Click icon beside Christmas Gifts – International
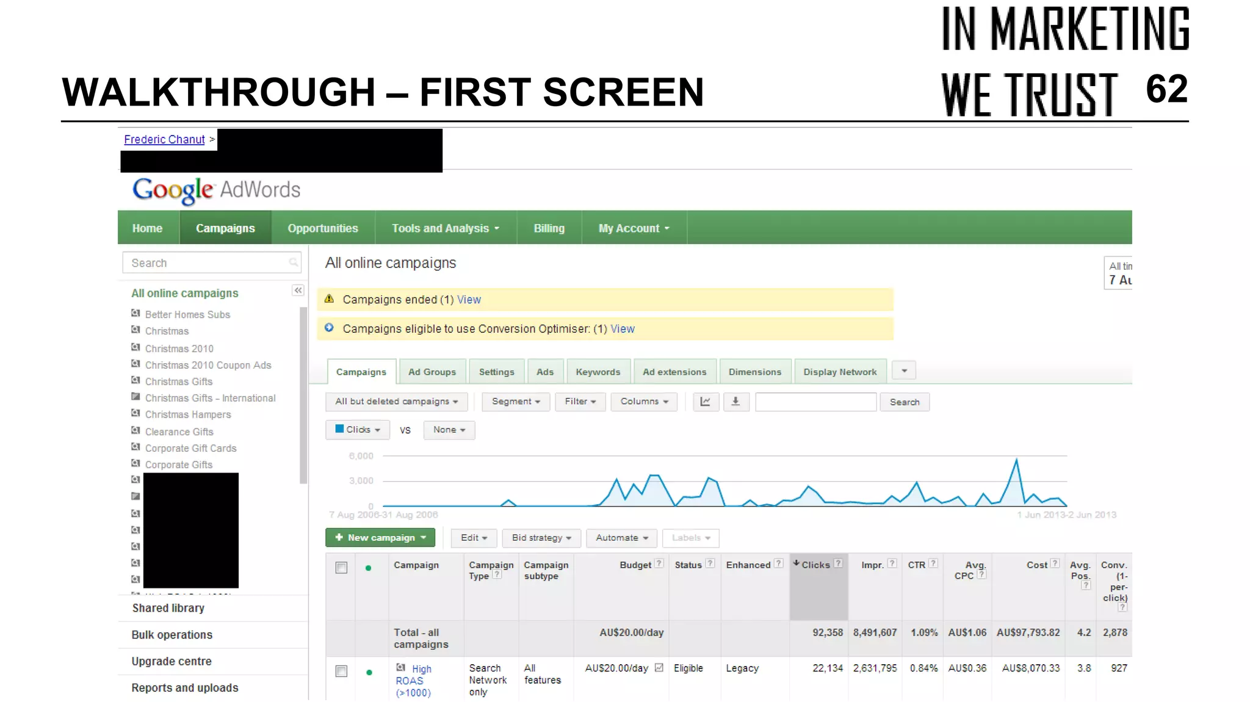Screen dimensions: 1250x702 click(135, 397)
